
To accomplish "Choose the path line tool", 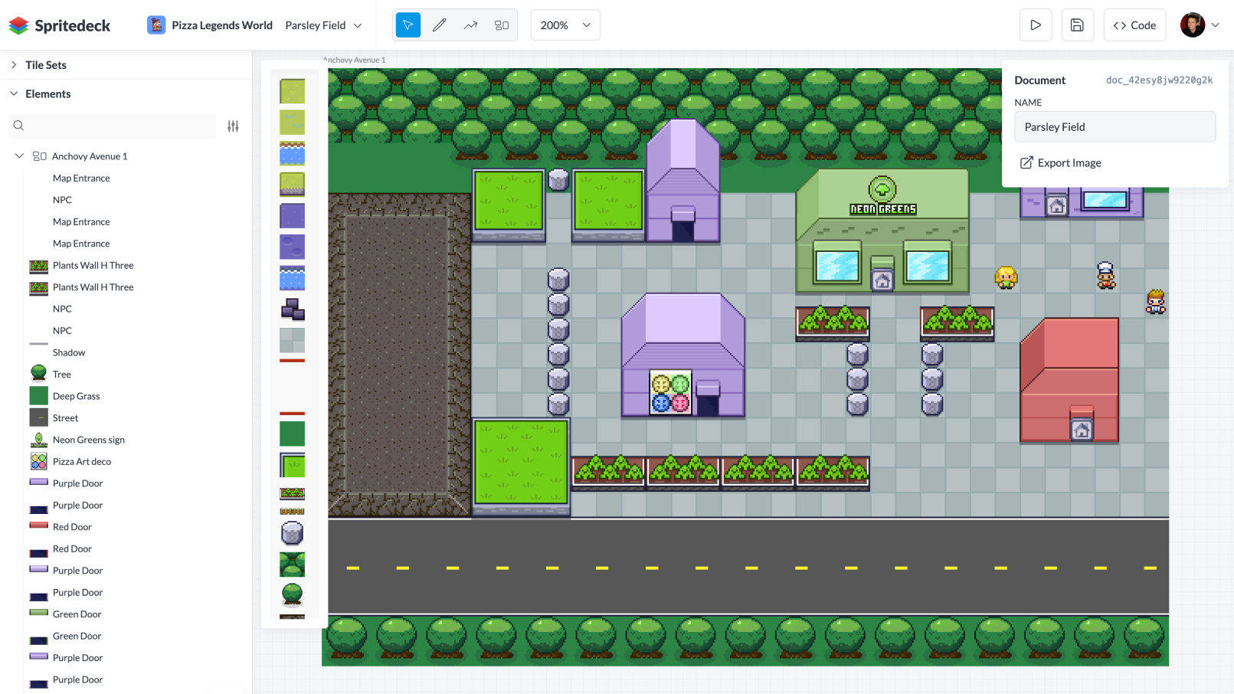I will (470, 25).
